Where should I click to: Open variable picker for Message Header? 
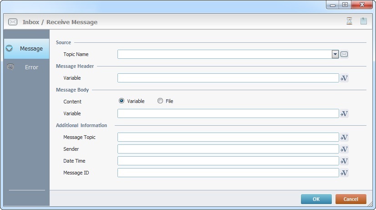[x=344, y=78]
